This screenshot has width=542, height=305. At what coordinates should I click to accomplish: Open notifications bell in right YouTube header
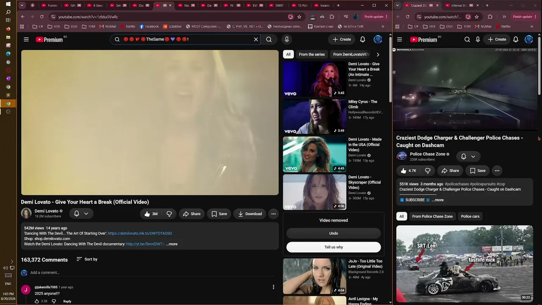516,39
